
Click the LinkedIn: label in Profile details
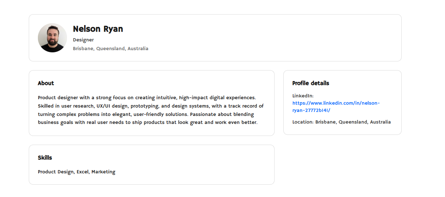[303, 96]
